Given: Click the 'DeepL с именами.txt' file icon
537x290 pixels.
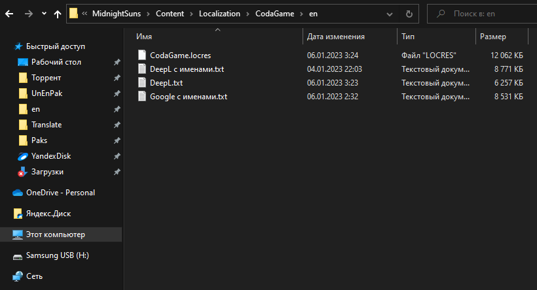Looking at the screenshot, I should 142,69.
